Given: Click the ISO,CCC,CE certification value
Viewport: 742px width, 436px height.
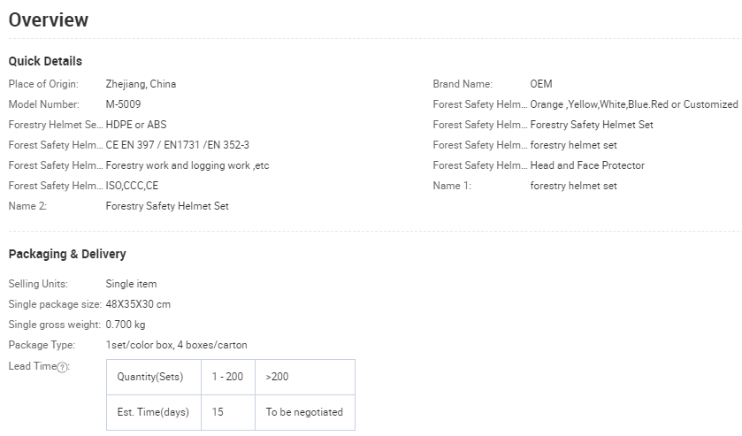Looking at the screenshot, I should [132, 186].
